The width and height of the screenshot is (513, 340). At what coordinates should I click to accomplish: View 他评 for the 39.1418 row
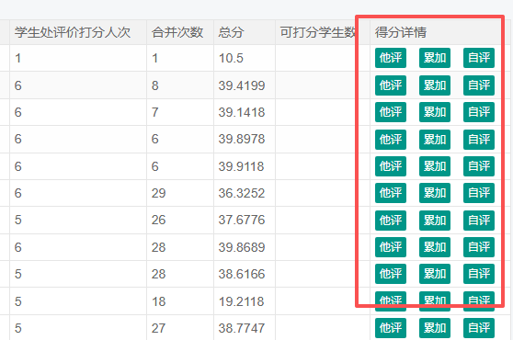[391, 112]
